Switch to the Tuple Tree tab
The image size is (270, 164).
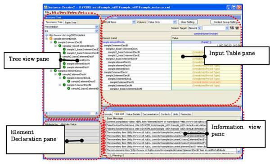(71, 23)
